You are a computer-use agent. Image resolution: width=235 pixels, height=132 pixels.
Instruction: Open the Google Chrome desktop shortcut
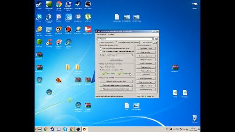pos(59,6)
